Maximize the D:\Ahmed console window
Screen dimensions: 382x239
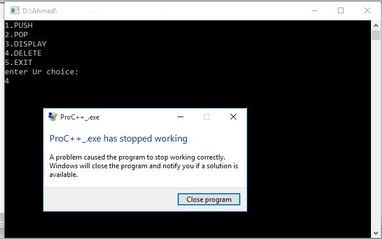click(x=341, y=10)
